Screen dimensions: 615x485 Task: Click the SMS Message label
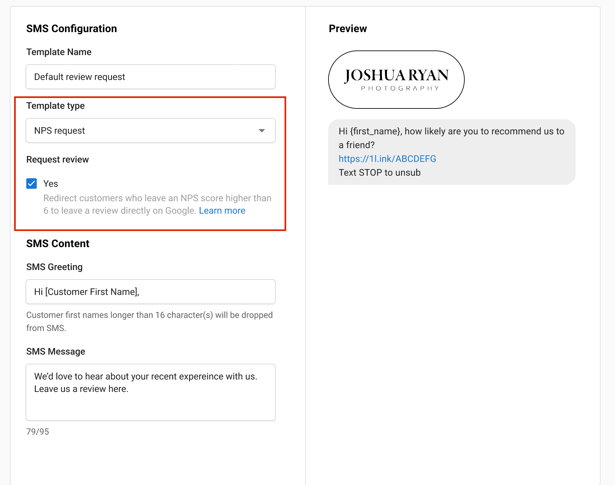(55, 351)
